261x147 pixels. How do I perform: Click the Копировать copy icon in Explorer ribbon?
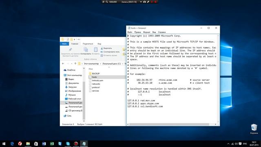point(86,51)
